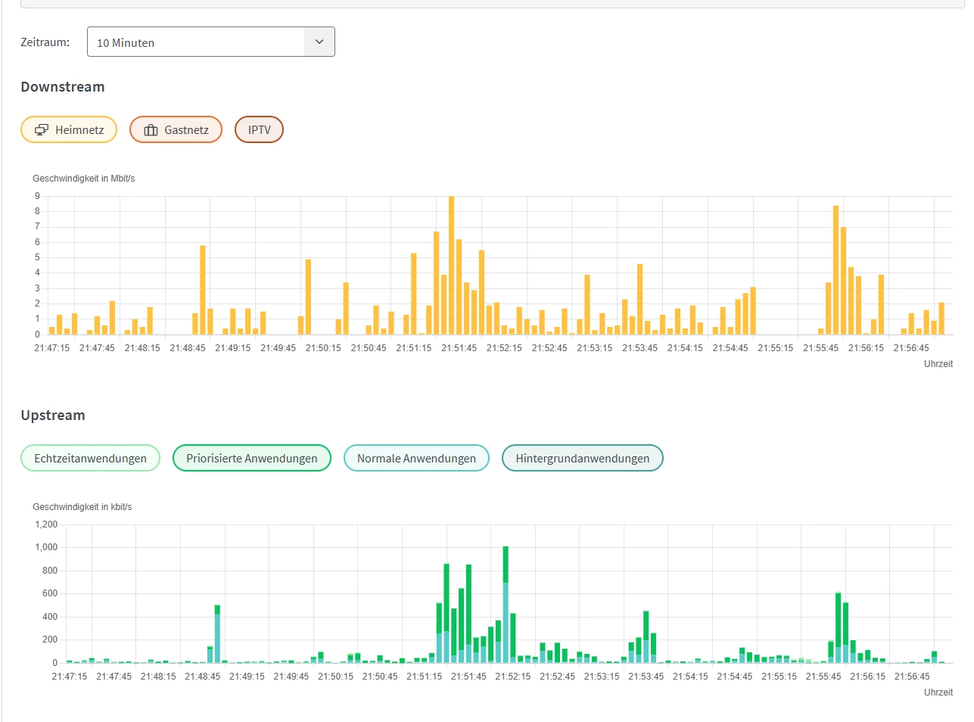This screenshot has width=974, height=722.
Task: Click the upstream bar near 21:53:45
Action: click(x=646, y=637)
